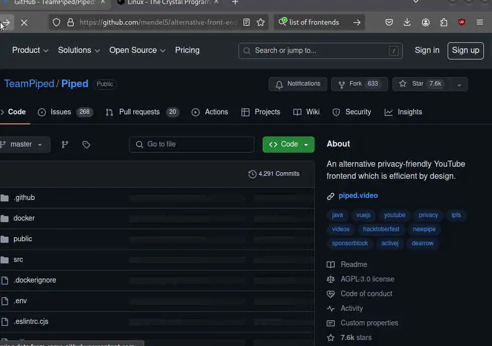Open the Wiki tab
Viewport: 492px width, 346px height.
click(306, 112)
